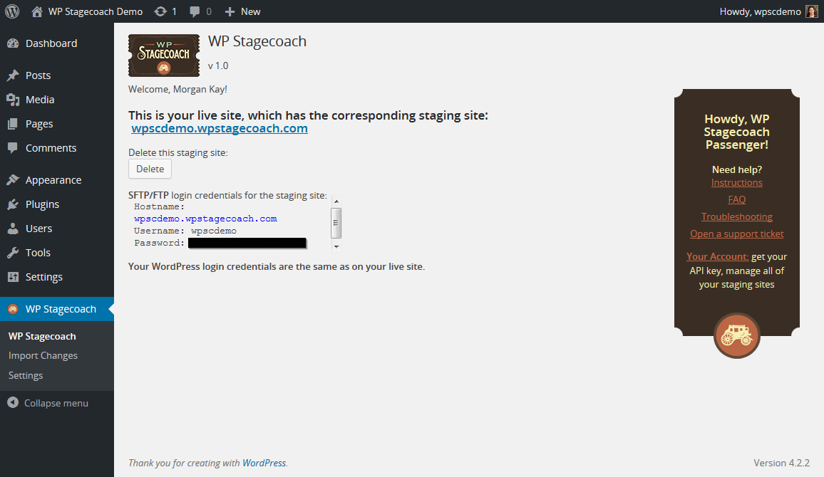Click the Delete staging site button

[150, 169]
